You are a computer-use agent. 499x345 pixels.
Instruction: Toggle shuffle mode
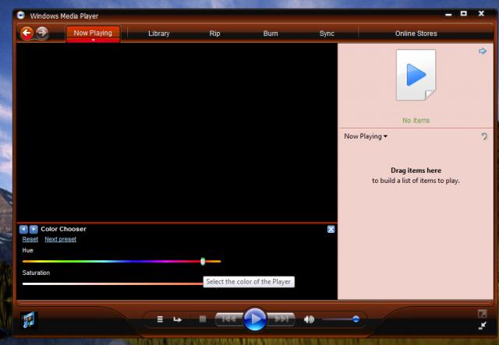coord(160,319)
